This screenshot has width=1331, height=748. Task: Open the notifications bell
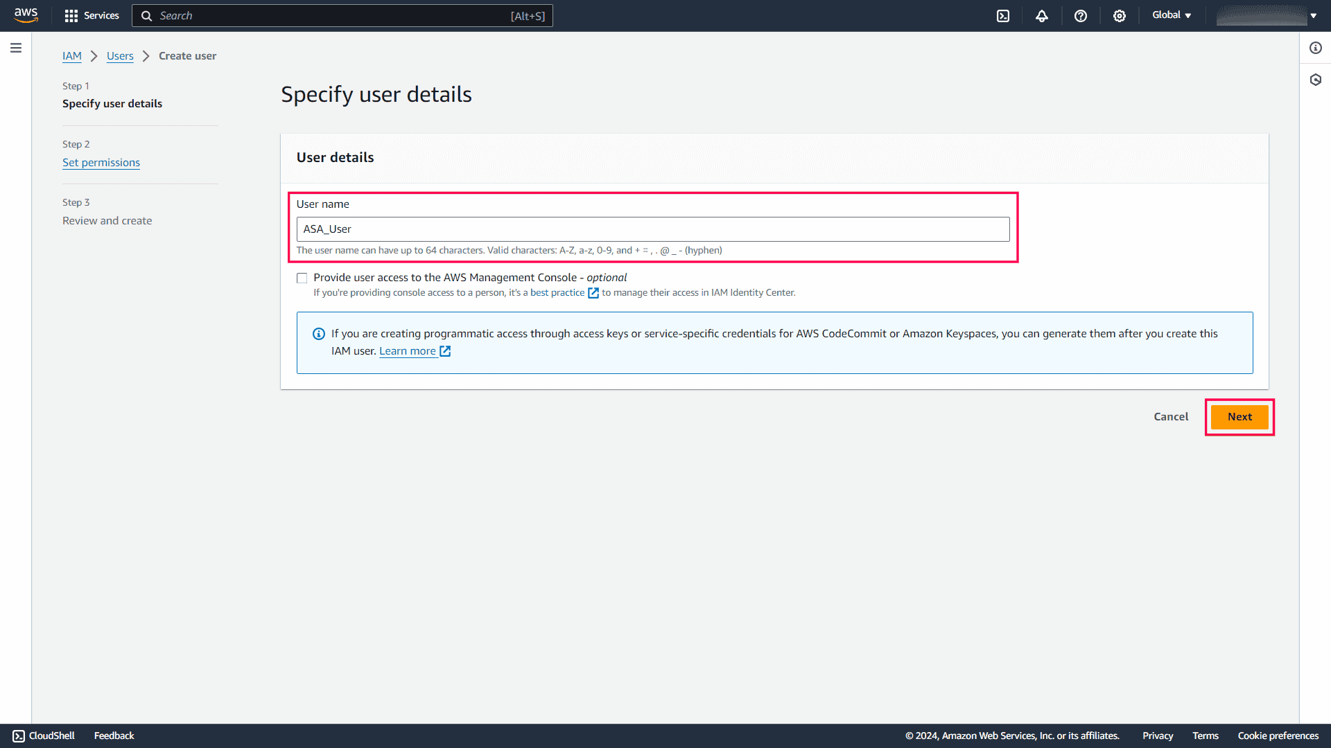tap(1041, 15)
